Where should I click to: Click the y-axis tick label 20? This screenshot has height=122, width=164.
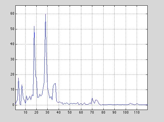coord(12,75)
